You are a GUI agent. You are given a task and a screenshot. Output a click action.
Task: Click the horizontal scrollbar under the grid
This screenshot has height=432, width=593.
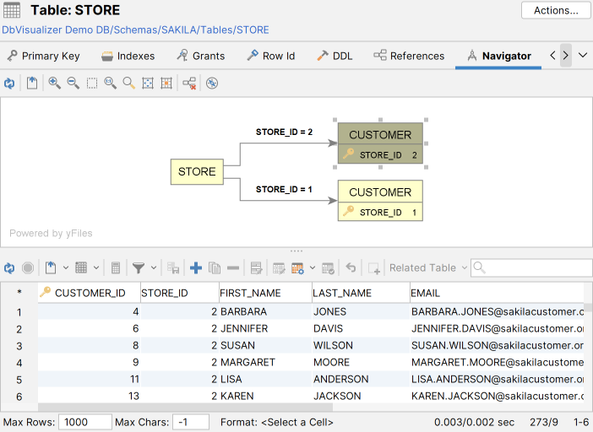[185, 407]
